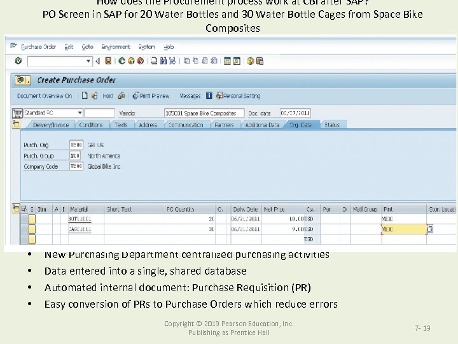458x344 pixels.
Task: Click the Create New Session icon
Action: click(x=227, y=61)
